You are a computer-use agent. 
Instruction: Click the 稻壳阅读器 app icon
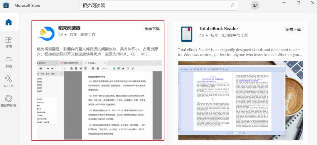point(46,33)
